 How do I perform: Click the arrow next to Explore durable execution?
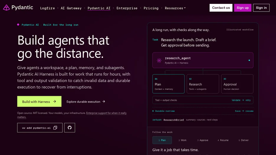[104, 101]
